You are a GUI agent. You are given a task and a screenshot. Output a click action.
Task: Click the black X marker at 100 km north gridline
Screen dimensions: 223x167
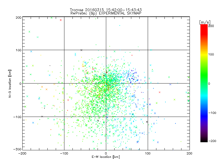[x=81, y=50]
